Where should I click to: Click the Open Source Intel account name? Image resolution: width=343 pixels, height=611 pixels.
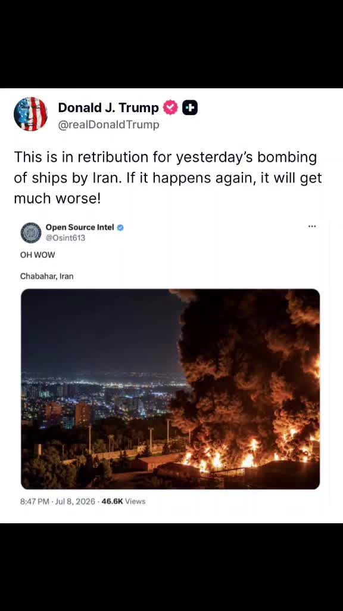coord(80,227)
